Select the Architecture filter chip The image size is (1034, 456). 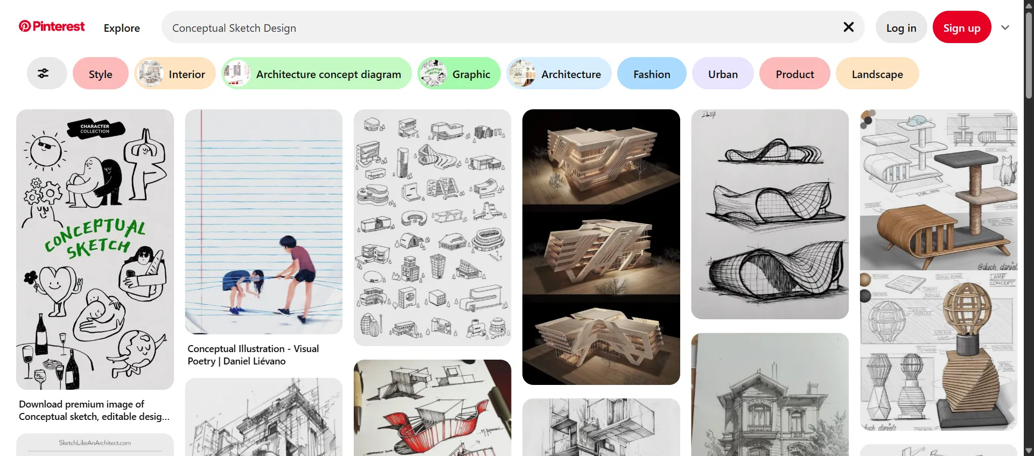pos(558,74)
